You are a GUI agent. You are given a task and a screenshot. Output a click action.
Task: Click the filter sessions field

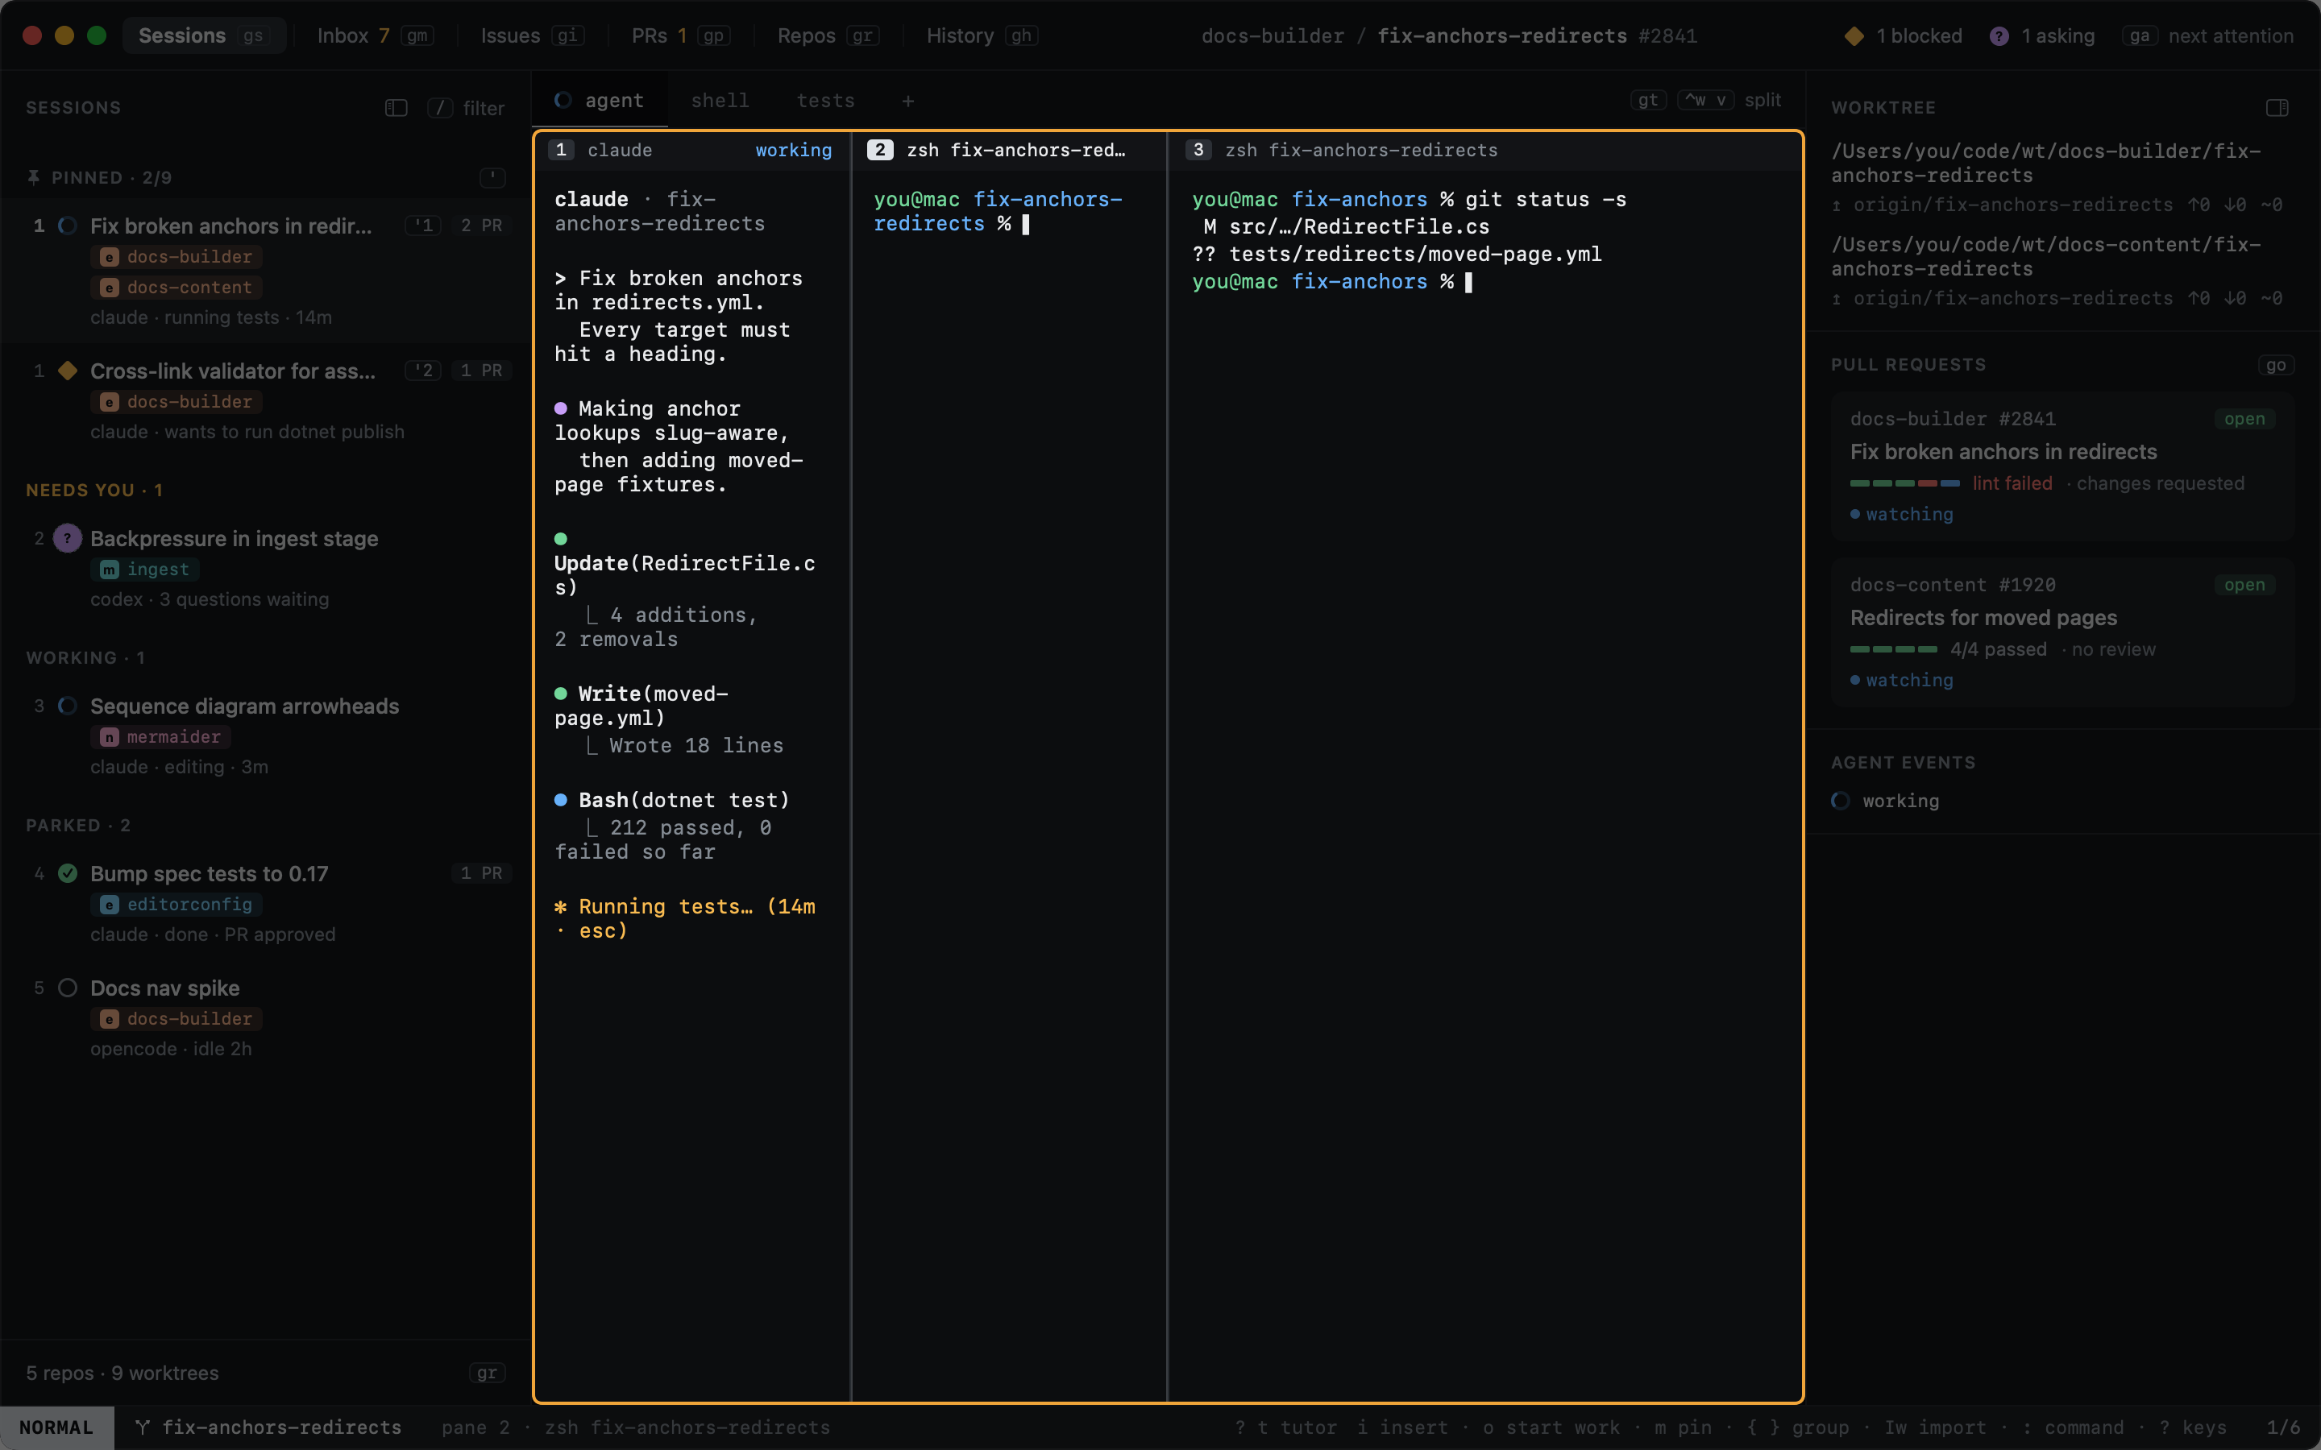[465, 107]
